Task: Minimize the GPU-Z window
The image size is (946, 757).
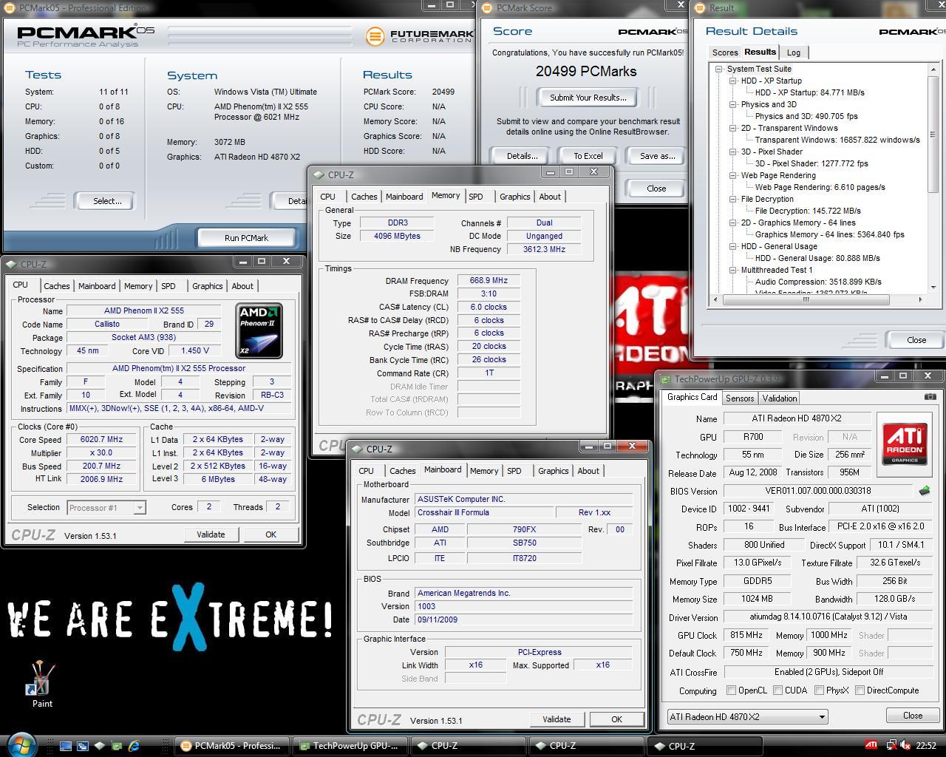Action: pos(884,376)
